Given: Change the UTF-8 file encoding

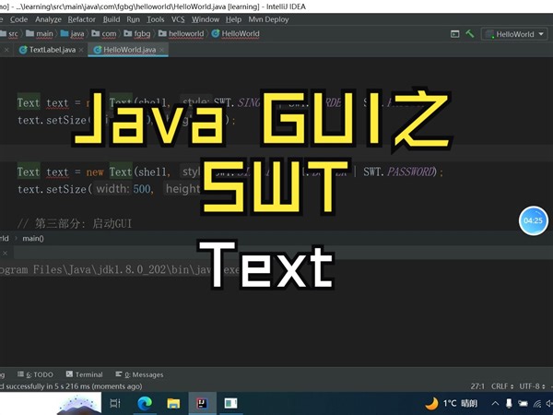Looking at the screenshot, I should point(532,386).
